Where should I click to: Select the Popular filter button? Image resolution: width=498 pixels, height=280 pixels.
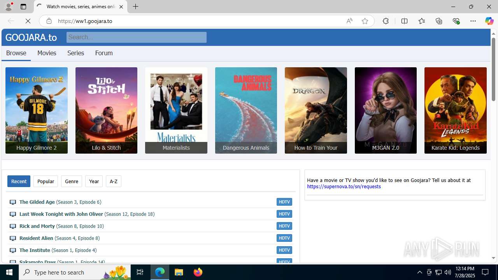46,181
